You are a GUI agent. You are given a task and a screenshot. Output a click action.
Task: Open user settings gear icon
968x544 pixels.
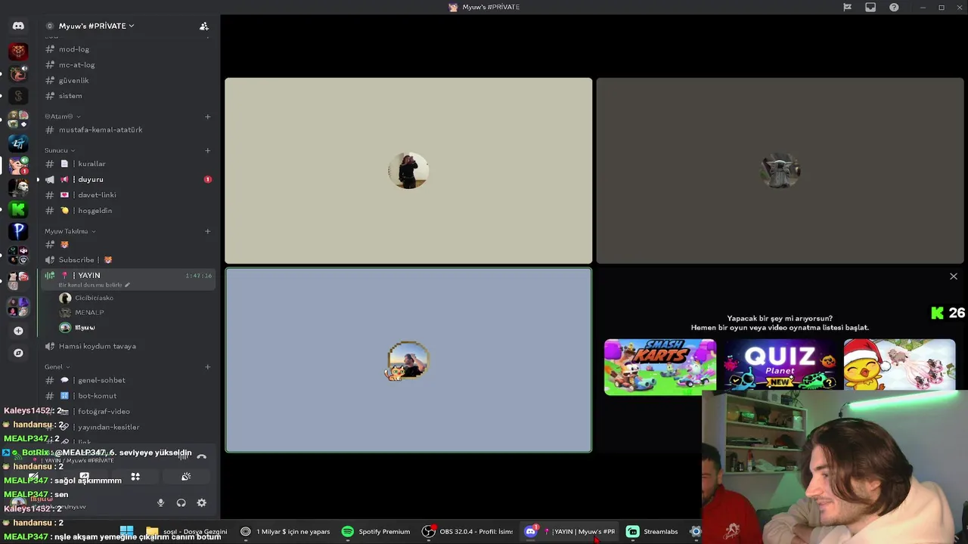201,502
